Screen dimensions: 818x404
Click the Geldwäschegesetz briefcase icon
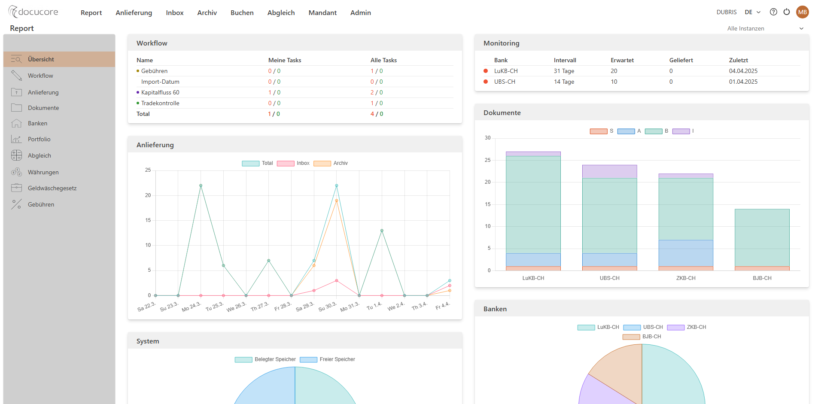click(16, 188)
